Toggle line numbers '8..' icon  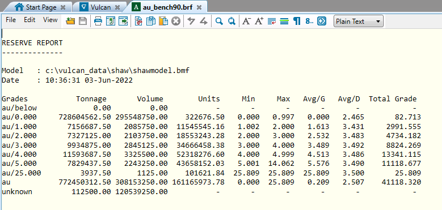click(x=309, y=21)
